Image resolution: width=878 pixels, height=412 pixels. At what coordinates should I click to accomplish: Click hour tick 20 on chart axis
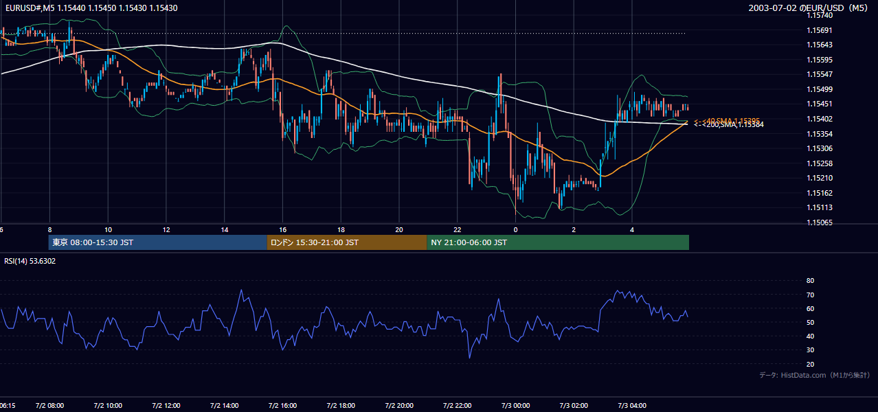click(x=399, y=230)
